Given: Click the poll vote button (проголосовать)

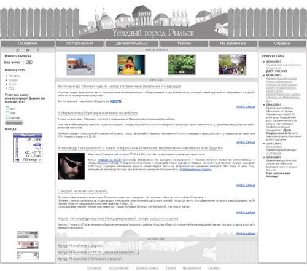Looking at the screenshot, I should pyautogui.click(x=14, y=123).
